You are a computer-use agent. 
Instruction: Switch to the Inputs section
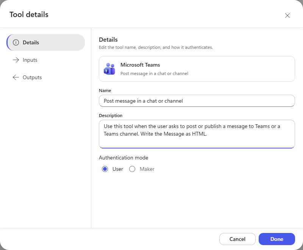coord(46,60)
